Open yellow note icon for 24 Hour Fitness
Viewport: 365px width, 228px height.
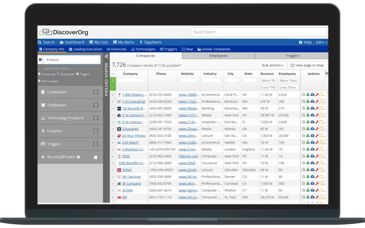click(321, 135)
